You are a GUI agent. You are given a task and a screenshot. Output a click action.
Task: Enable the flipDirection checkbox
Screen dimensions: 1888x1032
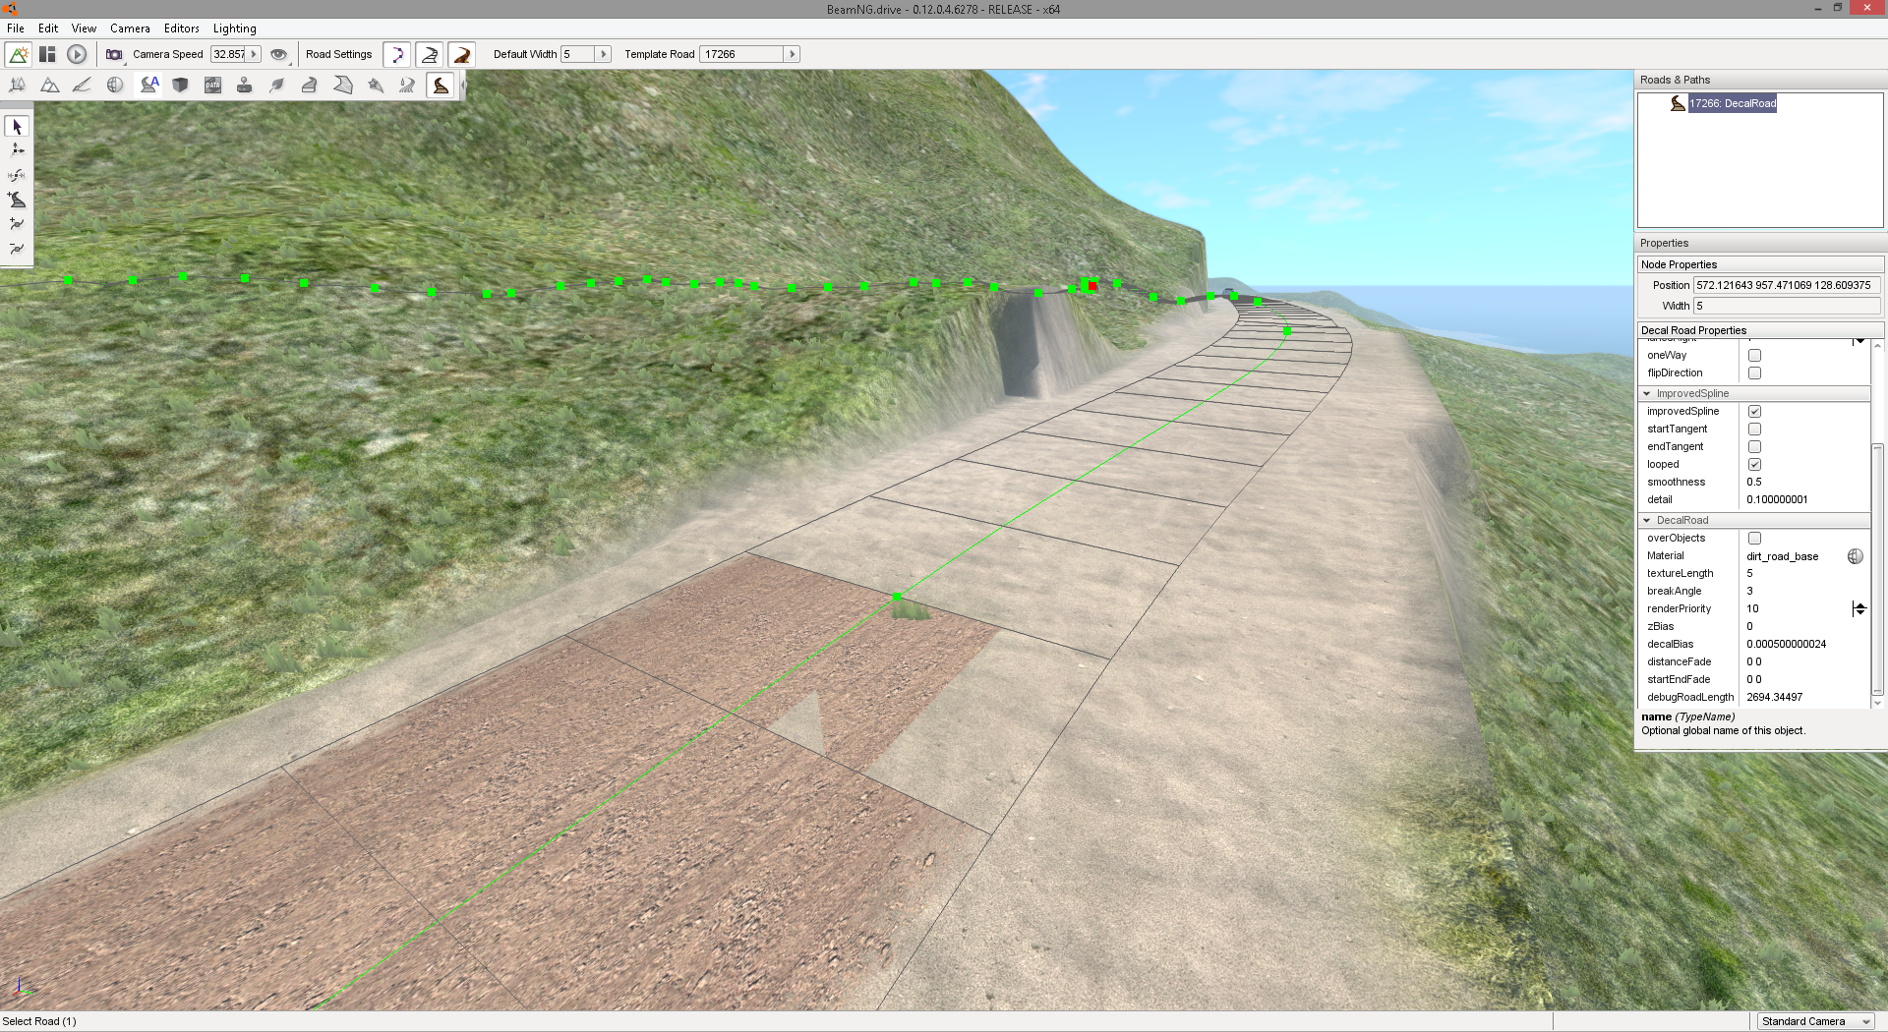(1754, 373)
